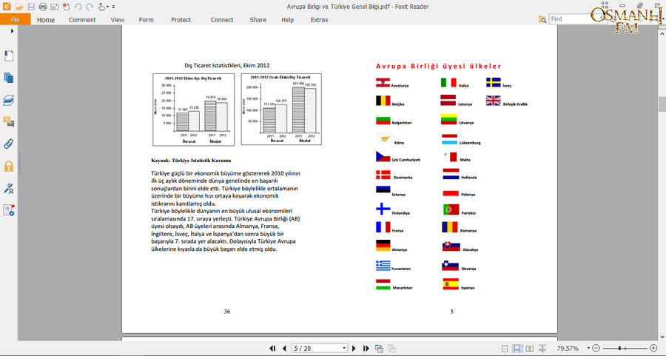
Task: Open the Hand tool dropdown arrow
Action: coord(107,7)
